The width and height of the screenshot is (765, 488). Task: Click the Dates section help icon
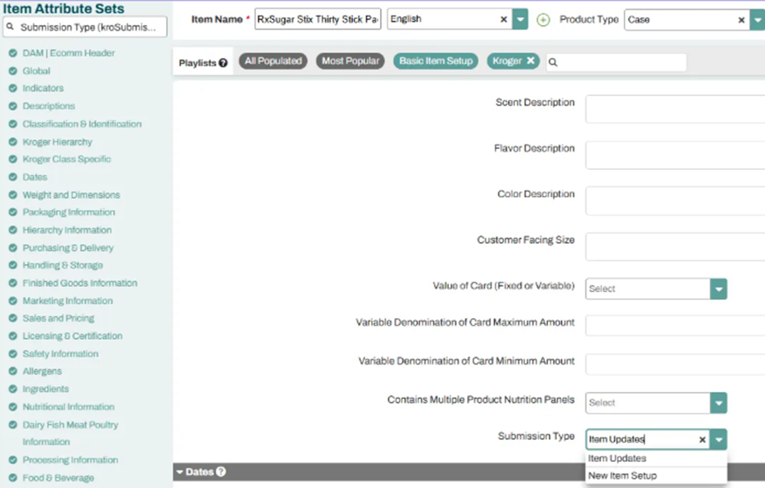220,472
